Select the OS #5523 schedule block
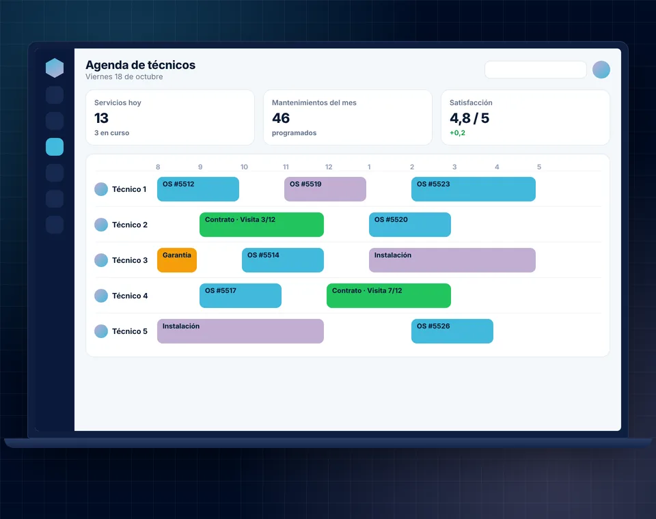656x519 pixels. (x=473, y=189)
